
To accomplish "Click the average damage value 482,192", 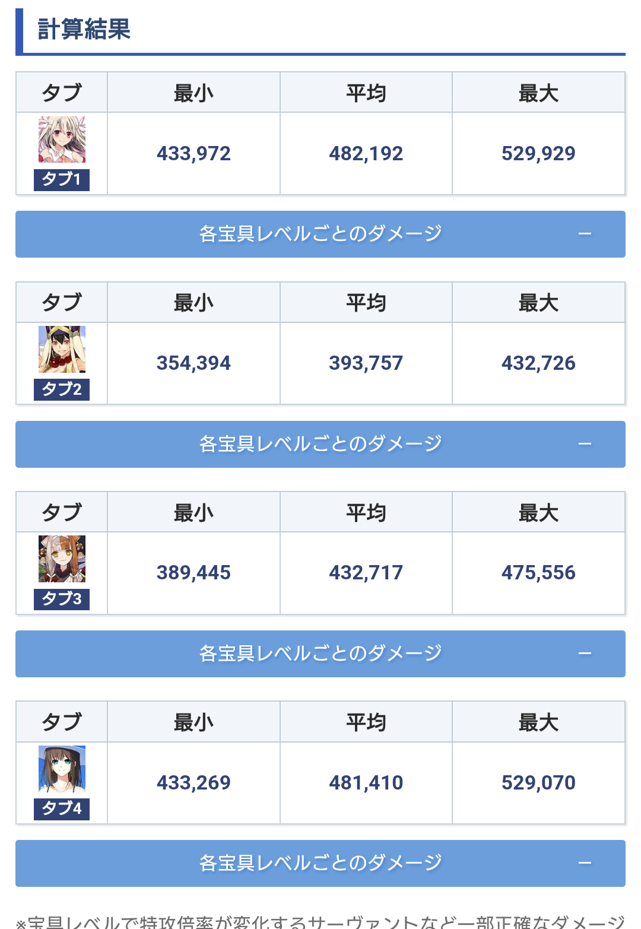I will (366, 154).
